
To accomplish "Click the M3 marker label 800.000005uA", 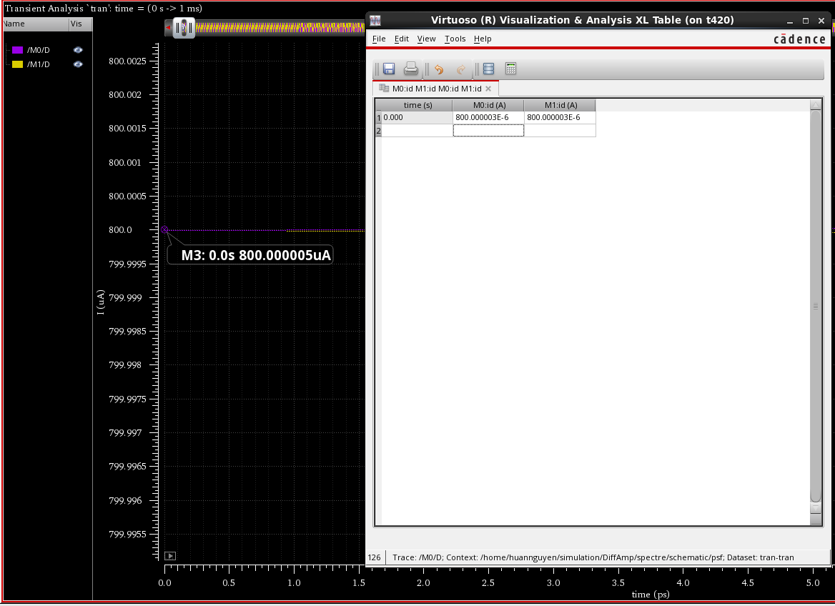I will point(250,255).
